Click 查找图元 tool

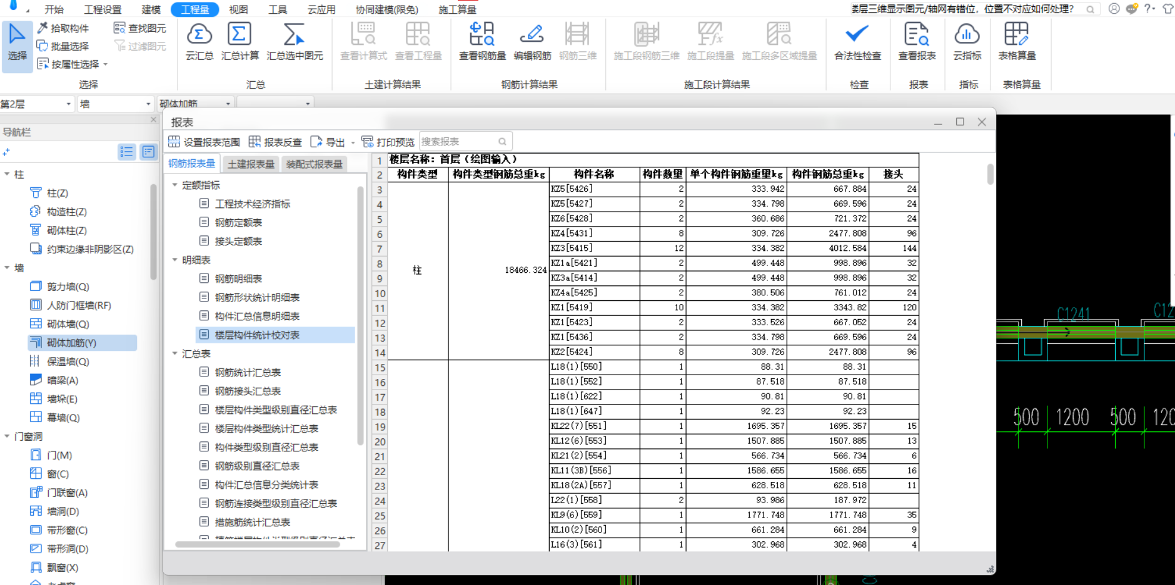[x=140, y=28]
